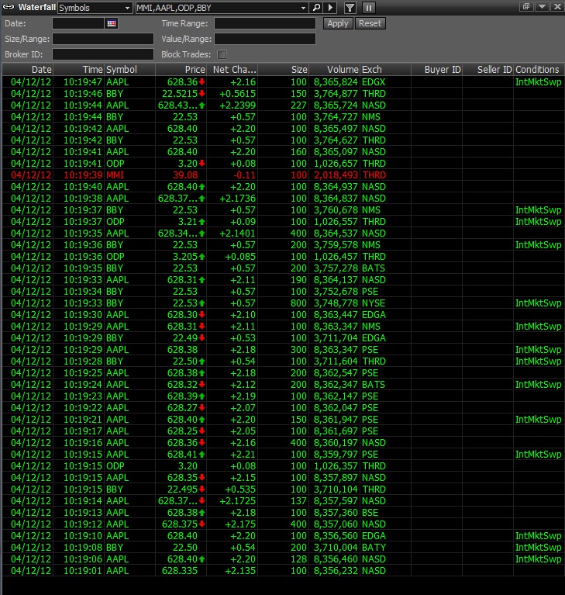Close the Waterfall panel

[x=557, y=6]
